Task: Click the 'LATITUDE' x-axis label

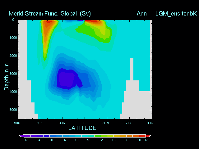Action: coord(82,128)
